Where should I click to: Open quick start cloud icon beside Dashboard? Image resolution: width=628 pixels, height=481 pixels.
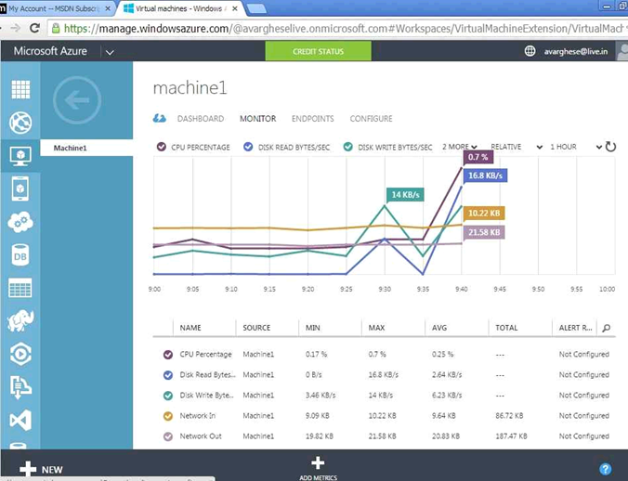pyautogui.click(x=160, y=119)
